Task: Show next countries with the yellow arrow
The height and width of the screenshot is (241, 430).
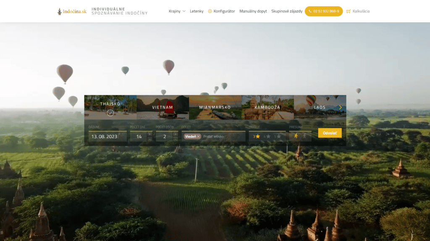Action: (340, 108)
